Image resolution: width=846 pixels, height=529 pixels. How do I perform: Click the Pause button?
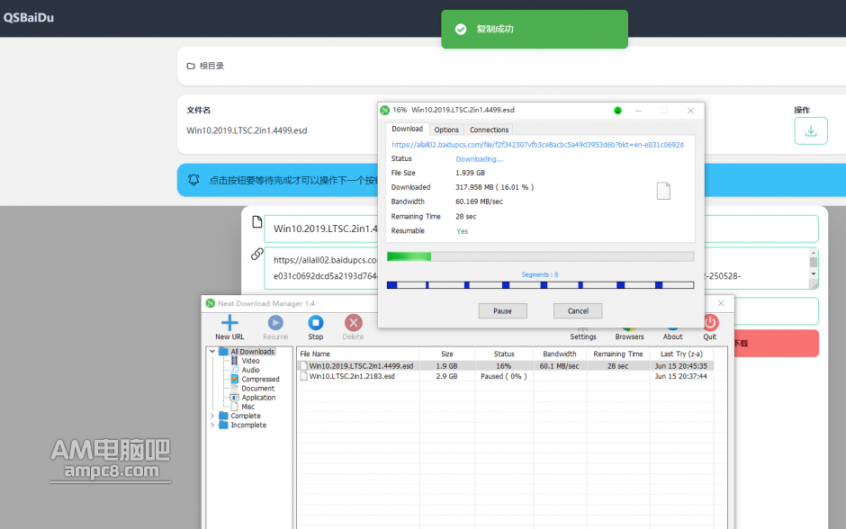502,311
